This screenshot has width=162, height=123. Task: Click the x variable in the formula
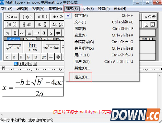click(5, 88)
